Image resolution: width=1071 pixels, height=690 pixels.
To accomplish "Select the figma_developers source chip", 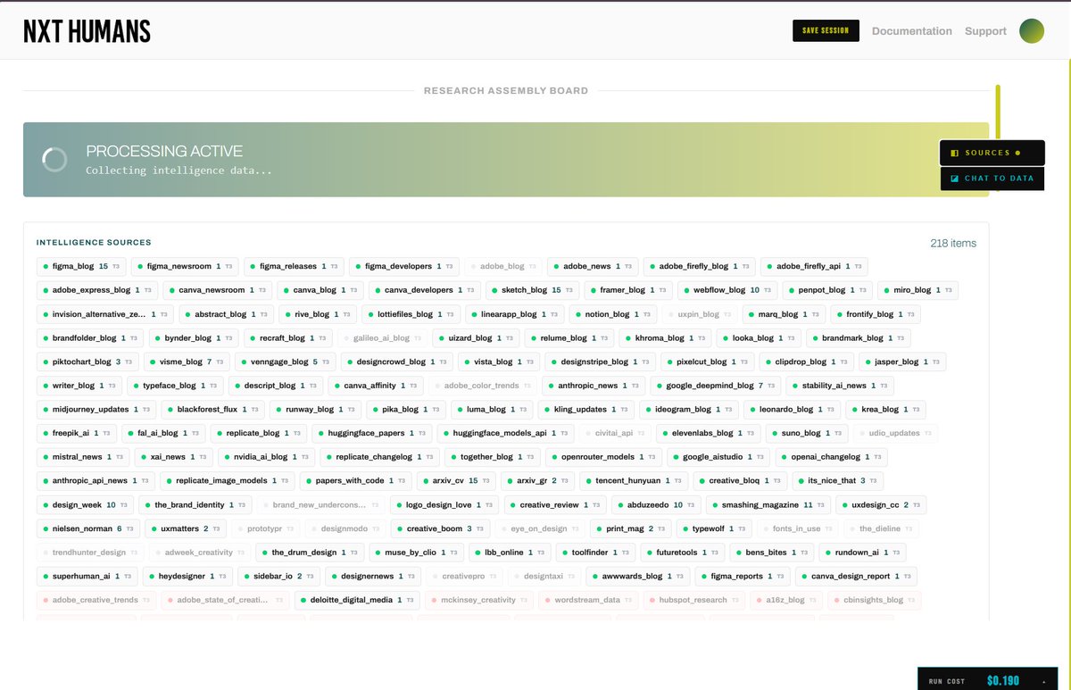I will click(404, 266).
